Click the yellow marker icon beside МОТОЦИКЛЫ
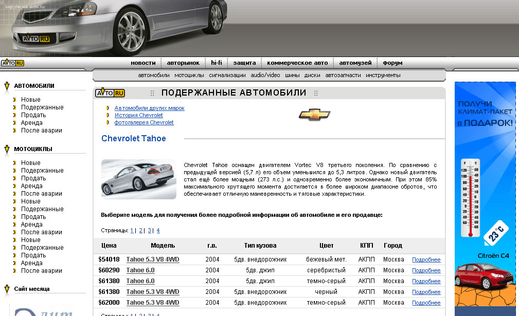The width and height of the screenshot is (519, 316). (7, 150)
